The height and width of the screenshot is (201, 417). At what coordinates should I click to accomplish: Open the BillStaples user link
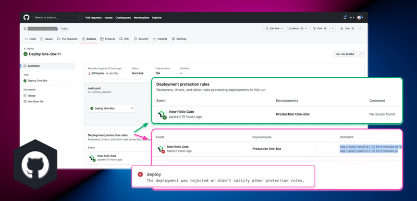[x=98, y=73]
